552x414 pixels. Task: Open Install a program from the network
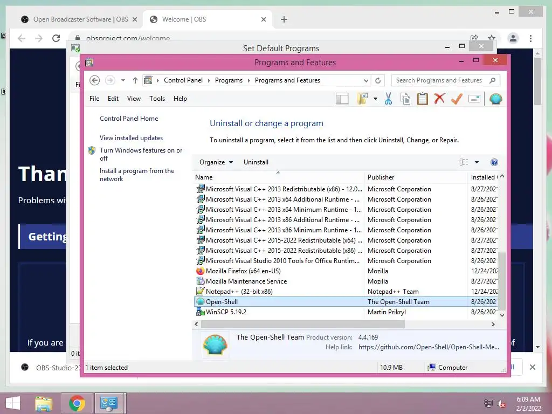click(137, 175)
